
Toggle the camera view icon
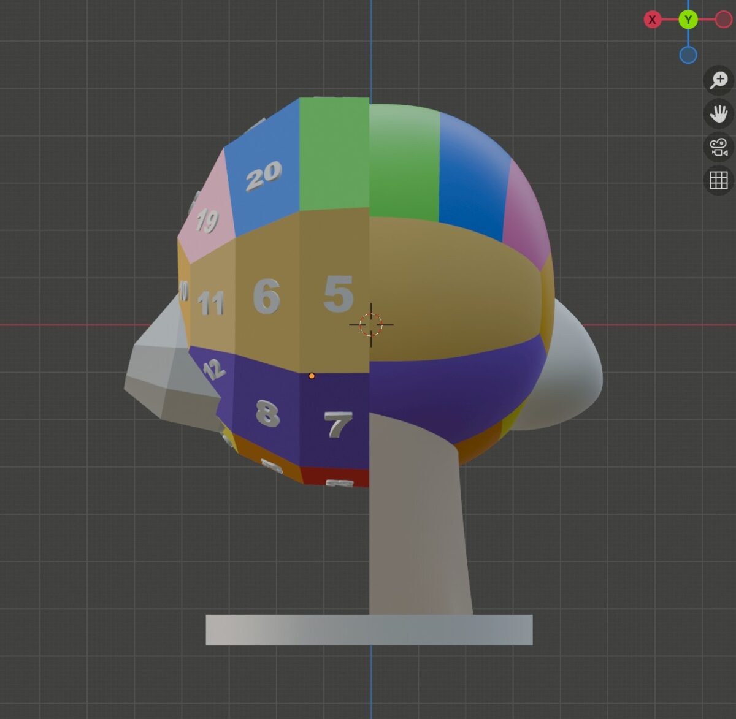coord(718,147)
